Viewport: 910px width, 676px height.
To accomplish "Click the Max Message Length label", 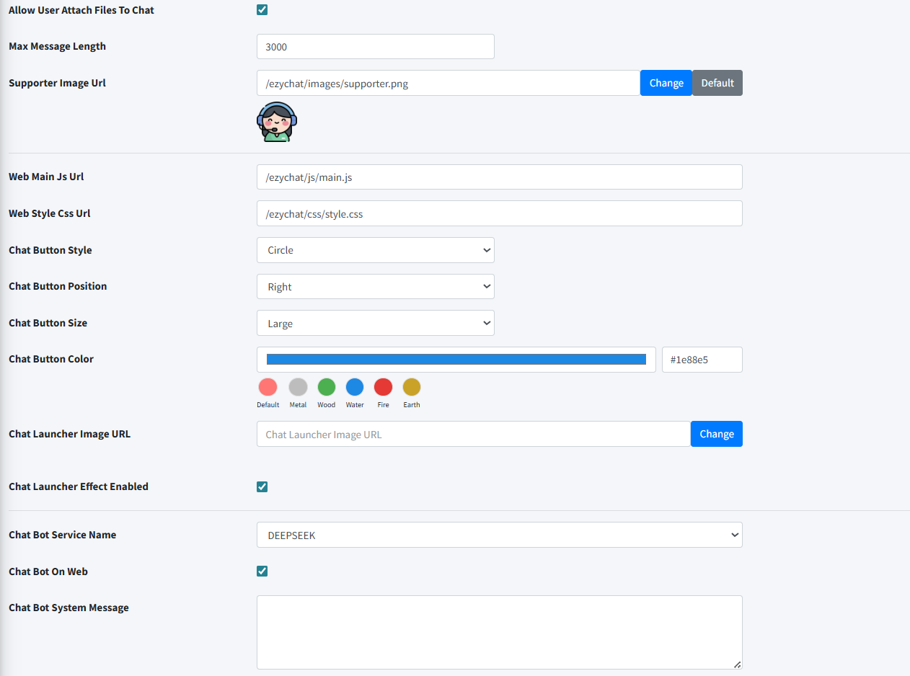I will 58,46.
